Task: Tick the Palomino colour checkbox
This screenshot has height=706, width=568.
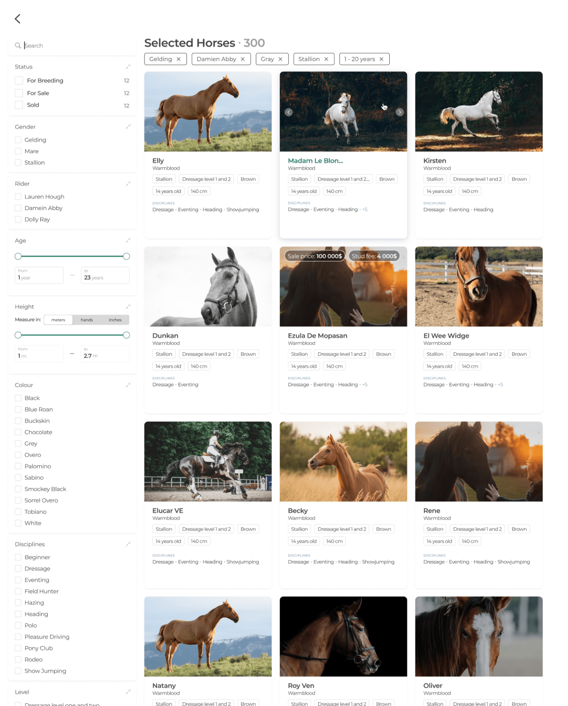Action: [18, 466]
